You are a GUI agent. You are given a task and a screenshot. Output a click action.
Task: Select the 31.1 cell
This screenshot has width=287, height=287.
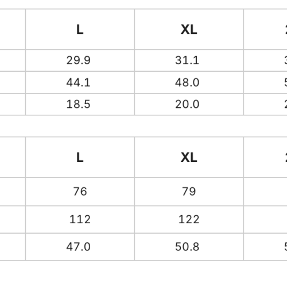(189, 60)
